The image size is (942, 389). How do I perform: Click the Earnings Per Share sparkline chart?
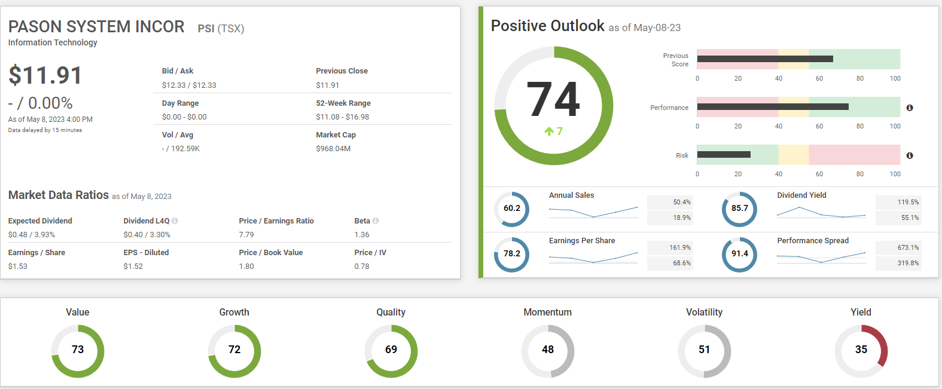pyautogui.click(x=593, y=257)
